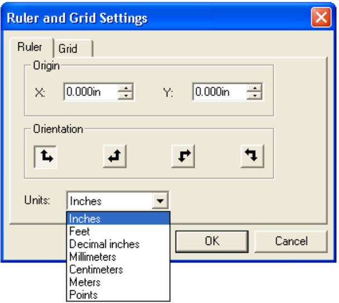
Task: Select the left-then-up orientation icon
Action: point(115,156)
